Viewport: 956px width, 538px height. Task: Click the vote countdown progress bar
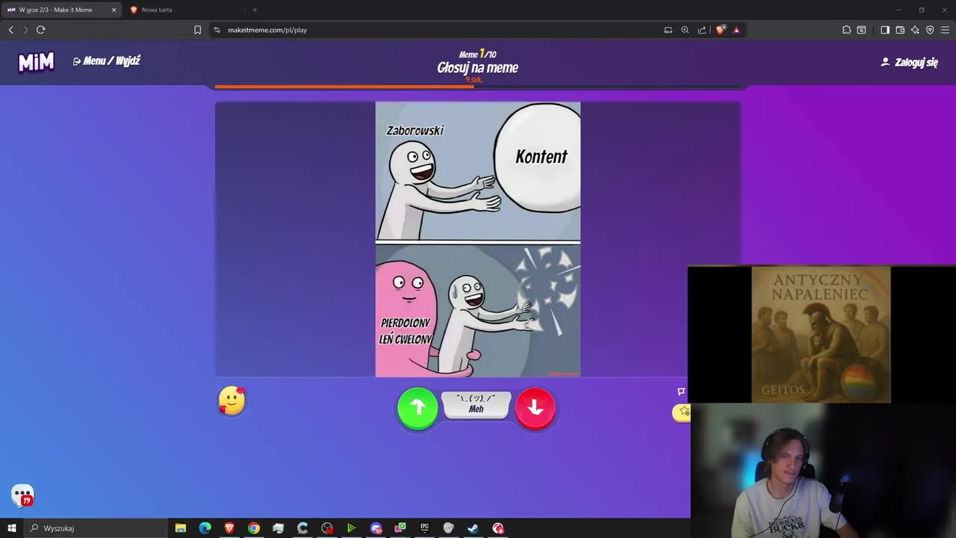point(478,87)
